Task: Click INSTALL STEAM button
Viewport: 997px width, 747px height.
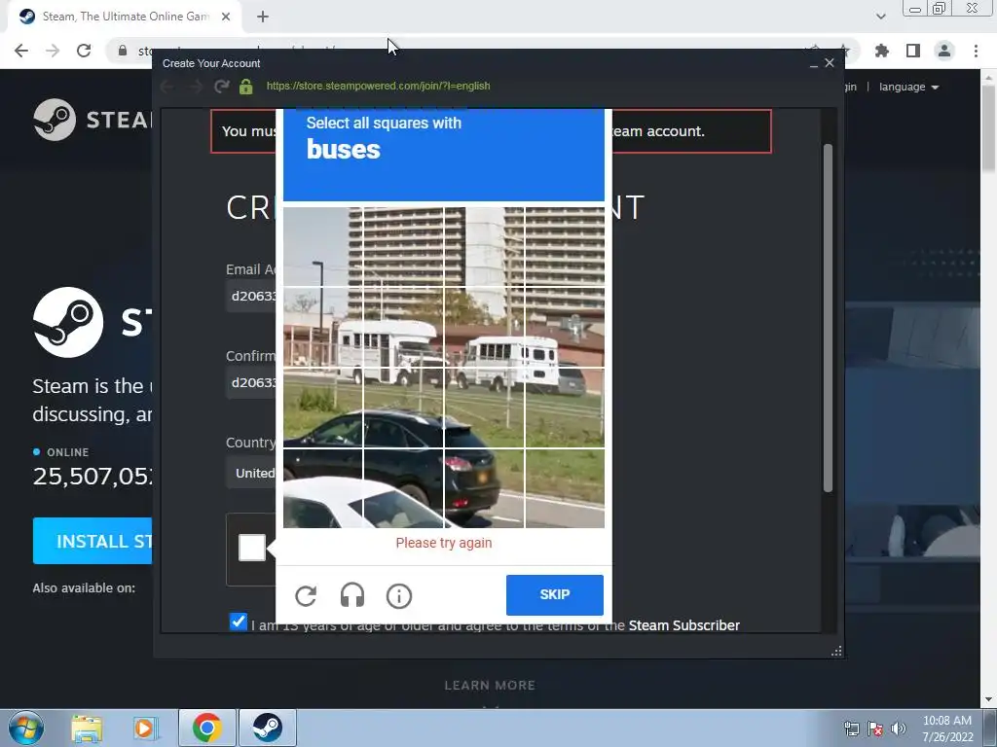Action: pos(92,541)
